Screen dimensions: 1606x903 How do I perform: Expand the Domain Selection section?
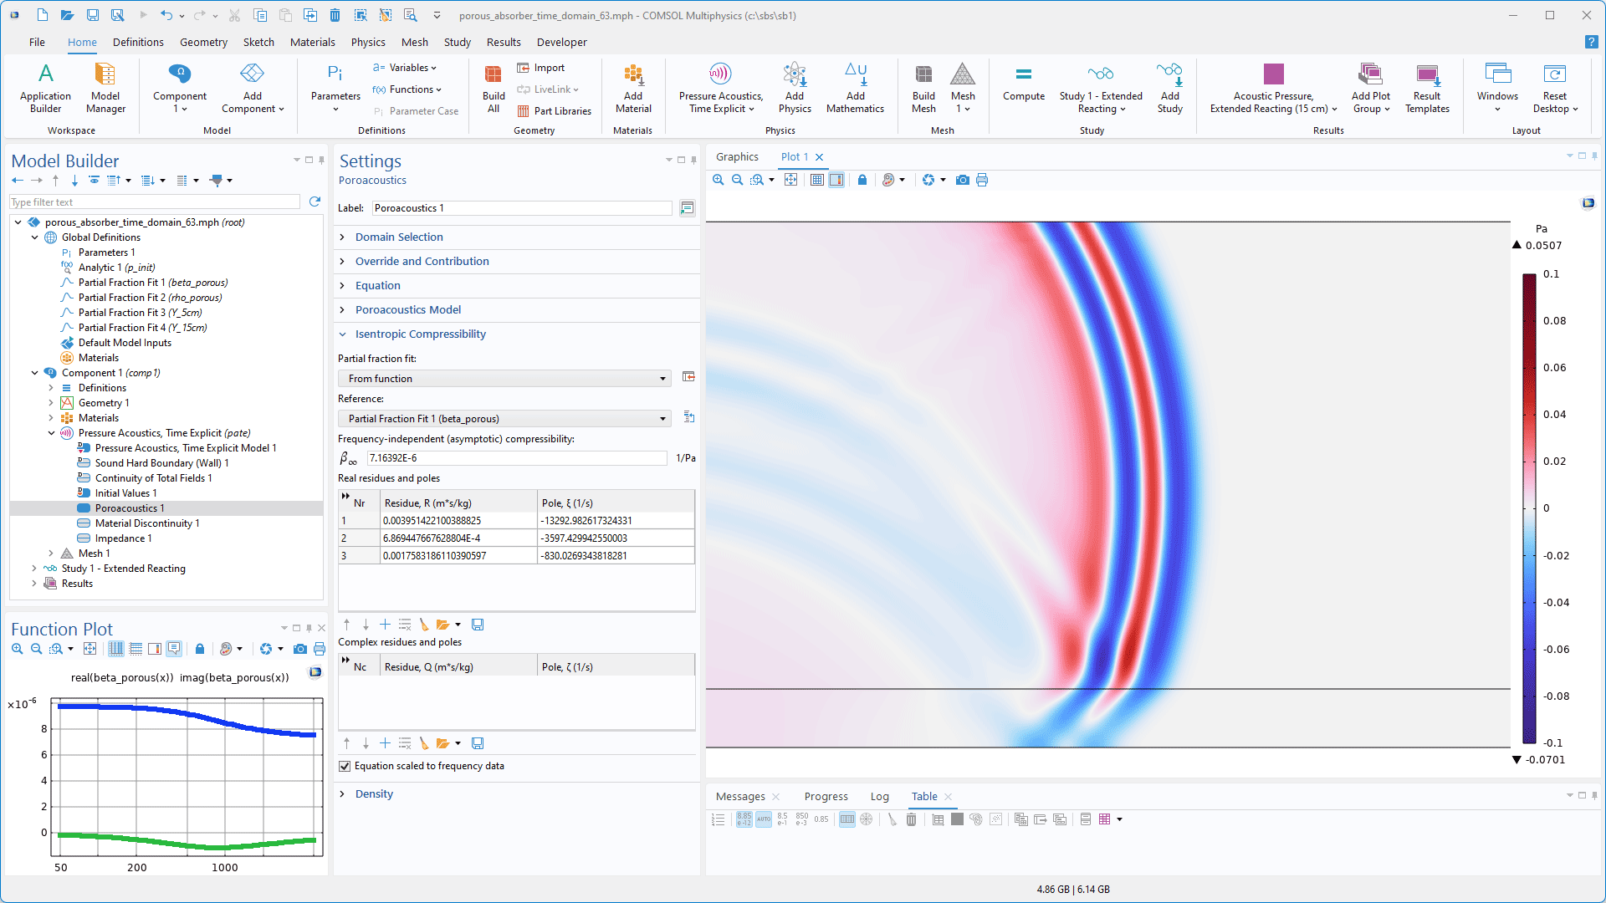[399, 237]
